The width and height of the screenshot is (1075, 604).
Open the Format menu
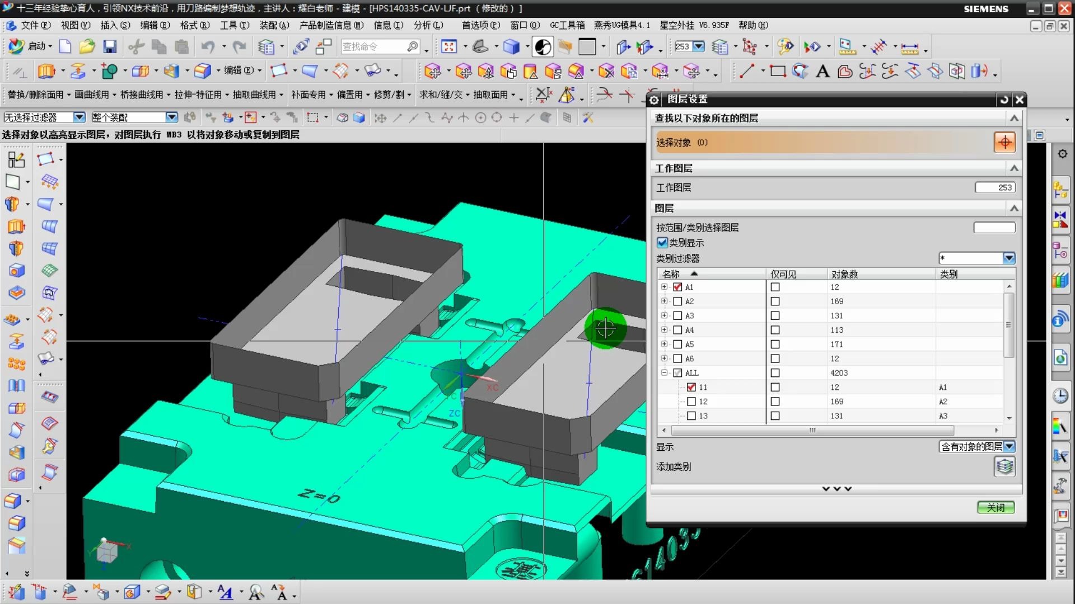tap(194, 25)
